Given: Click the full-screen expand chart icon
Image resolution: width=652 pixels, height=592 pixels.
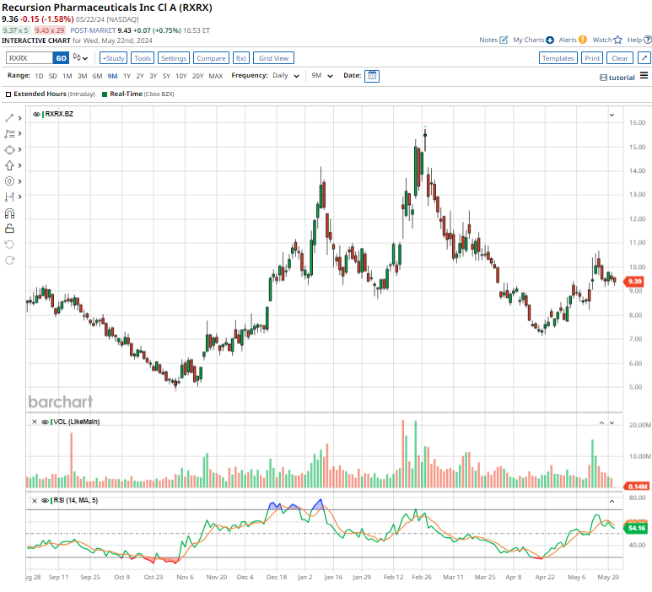Looking at the screenshot, I should click(644, 58).
